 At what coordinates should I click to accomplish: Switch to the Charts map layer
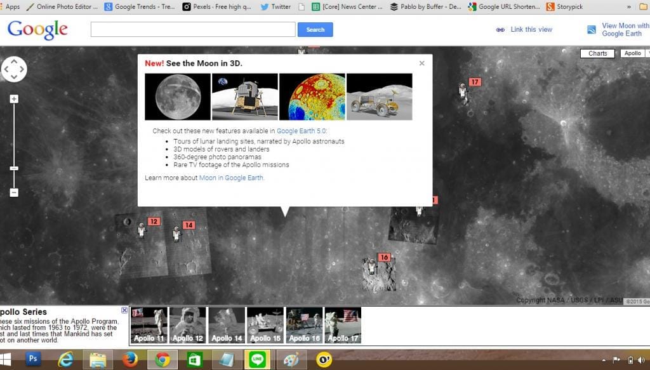point(597,54)
